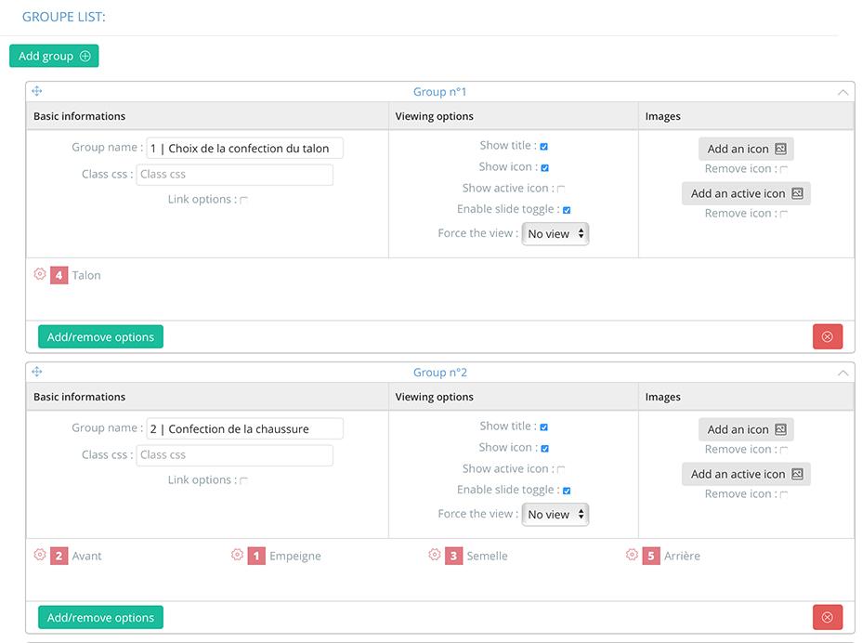The image size is (862, 643).
Task: Click Viewing options header in Group n°2
Action: [435, 397]
